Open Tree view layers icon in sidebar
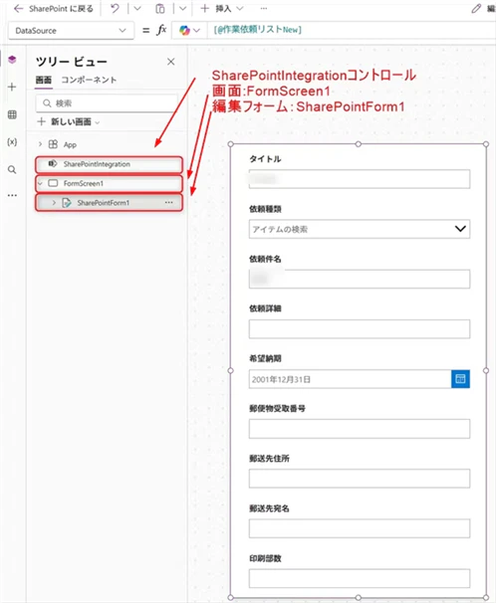Viewport: 496px width, 603px height. (x=12, y=60)
